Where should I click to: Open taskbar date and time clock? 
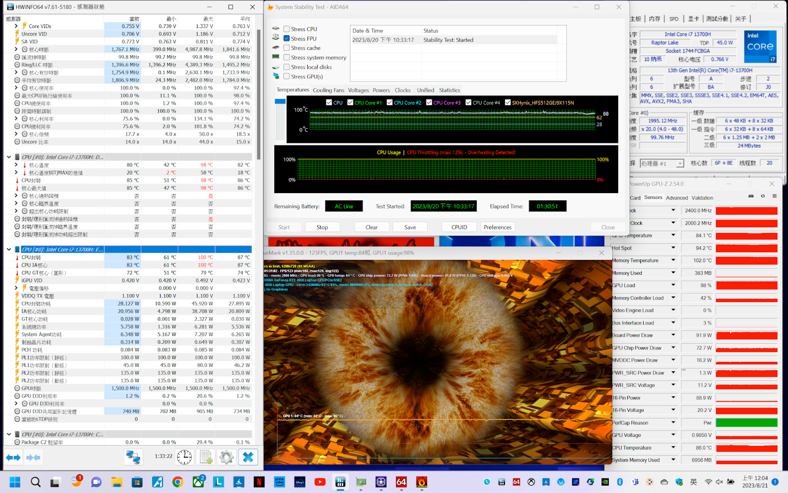[755, 482]
